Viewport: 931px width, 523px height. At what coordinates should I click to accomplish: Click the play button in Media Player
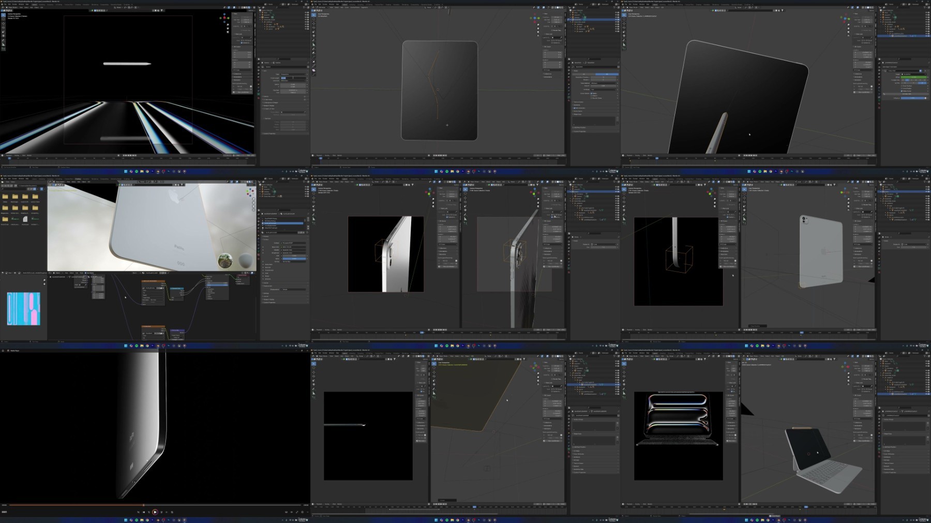(155, 512)
